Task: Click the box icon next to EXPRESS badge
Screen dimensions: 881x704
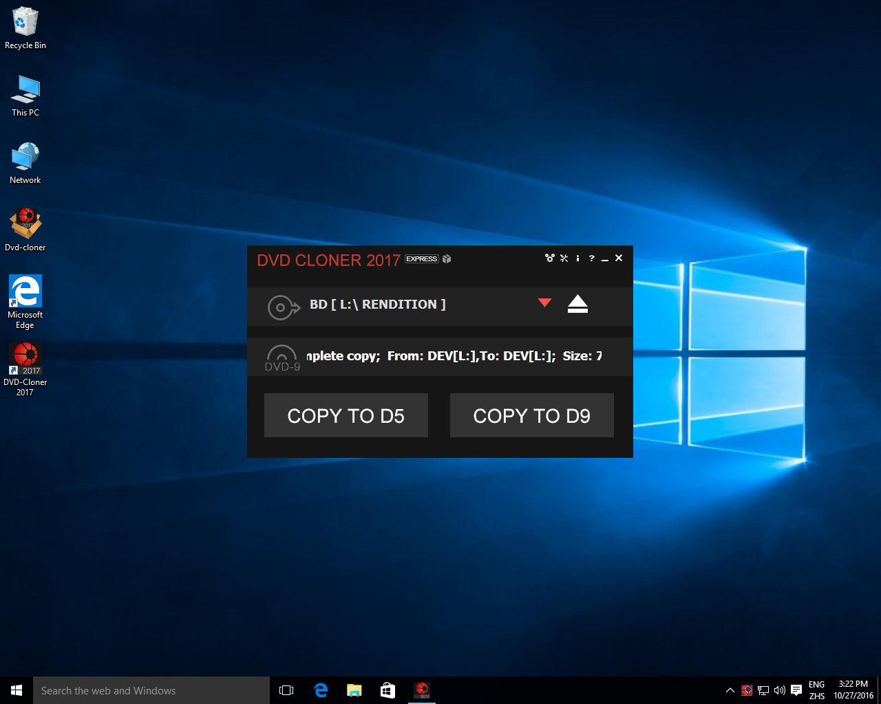Action: pos(447,259)
